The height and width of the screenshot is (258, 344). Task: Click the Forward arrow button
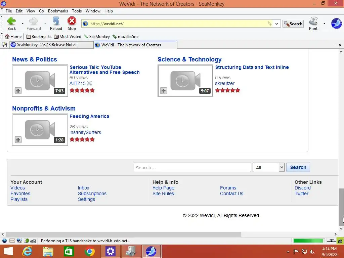click(34, 24)
